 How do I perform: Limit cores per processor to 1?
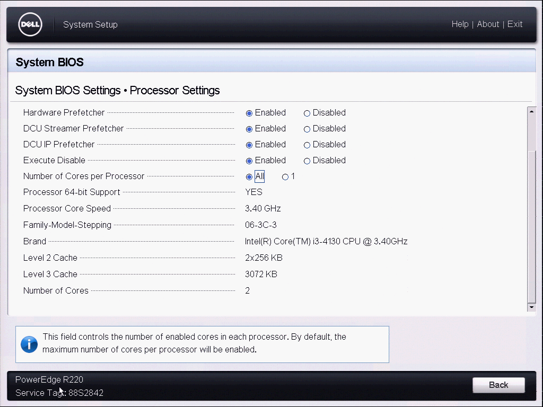(x=285, y=177)
